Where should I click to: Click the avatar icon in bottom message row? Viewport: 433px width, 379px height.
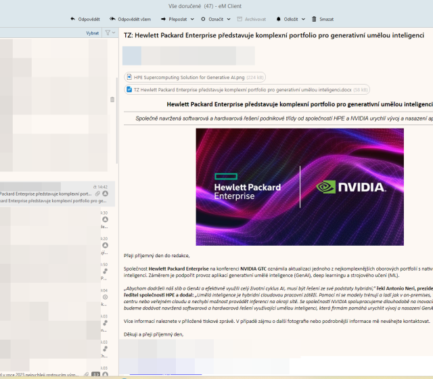(106, 374)
